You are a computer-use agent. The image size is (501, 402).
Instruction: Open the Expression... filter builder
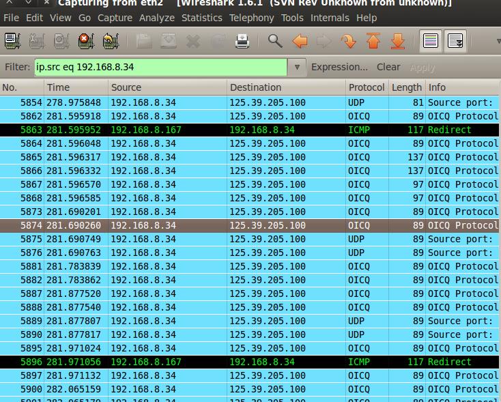click(339, 67)
